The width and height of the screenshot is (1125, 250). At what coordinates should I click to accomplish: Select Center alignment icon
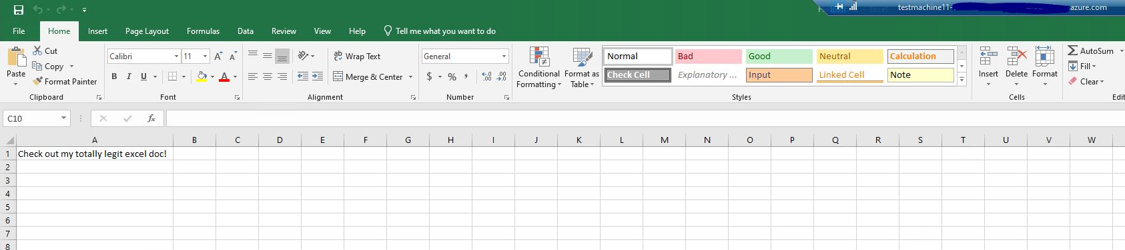point(268,76)
